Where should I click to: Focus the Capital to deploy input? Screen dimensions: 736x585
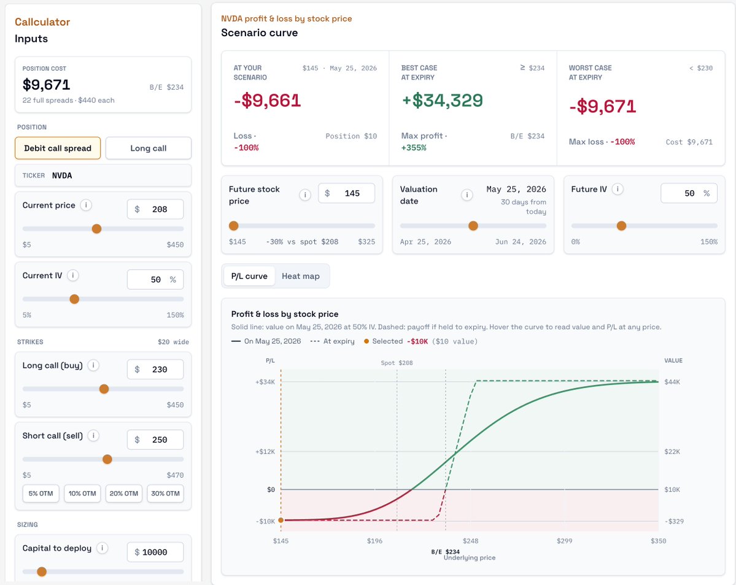point(155,552)
